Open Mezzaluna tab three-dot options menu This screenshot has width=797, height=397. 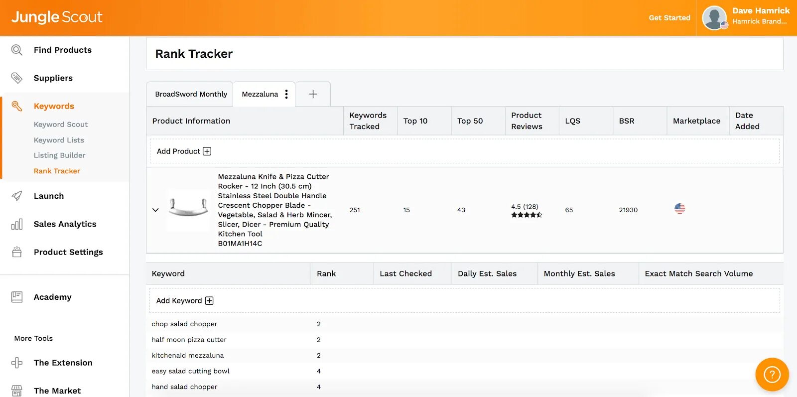(286, 94)
